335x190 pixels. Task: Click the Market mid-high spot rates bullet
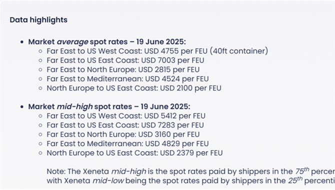tap(109, 106)
